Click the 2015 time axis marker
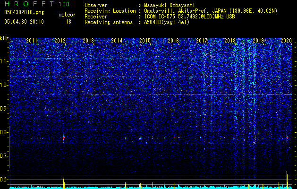Viewport: 297px width, 189px height. click(x=145, y=41)
